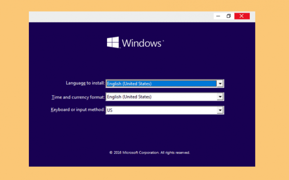Open the Keyboard or input method arrow
289x180 pixels.
(x=220, y=110)
